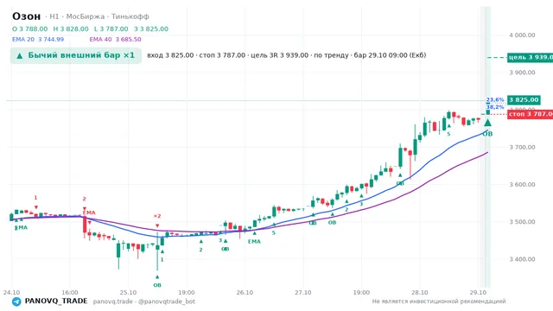Viewport: 553px width, 311px height.
Task: Click the 24.10 date axis label
Action: click(x=11, y=293)
